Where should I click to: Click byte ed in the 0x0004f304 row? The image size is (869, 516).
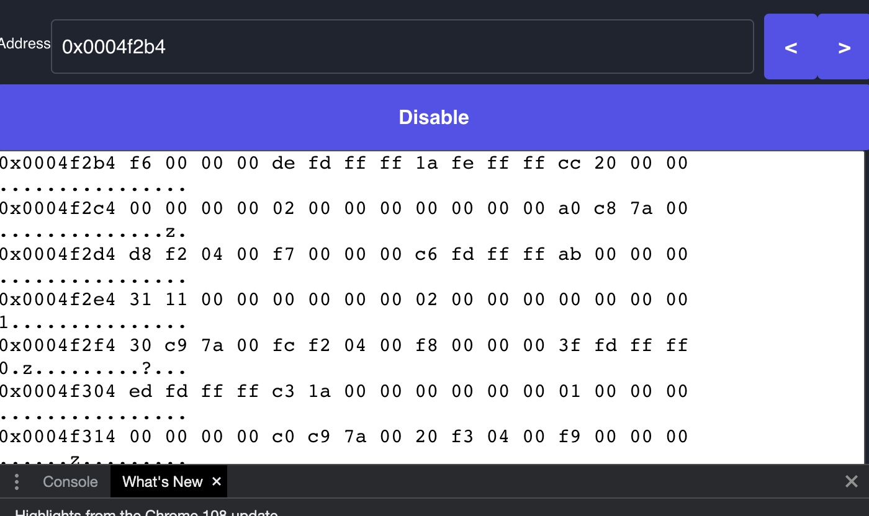point(141,391)
